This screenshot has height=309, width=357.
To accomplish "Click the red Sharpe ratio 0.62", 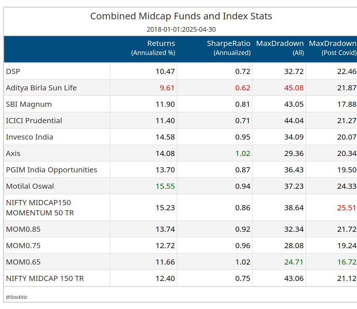I will pyautogui.click(x=243, y=88).
